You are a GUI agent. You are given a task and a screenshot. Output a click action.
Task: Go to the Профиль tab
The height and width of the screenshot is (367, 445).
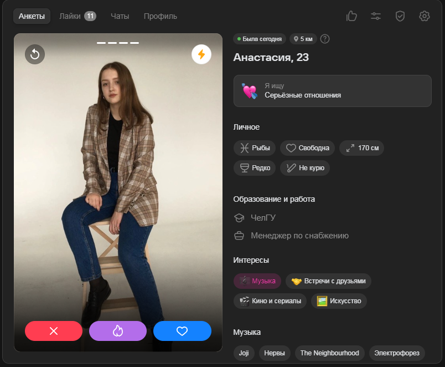pos(161,16)
